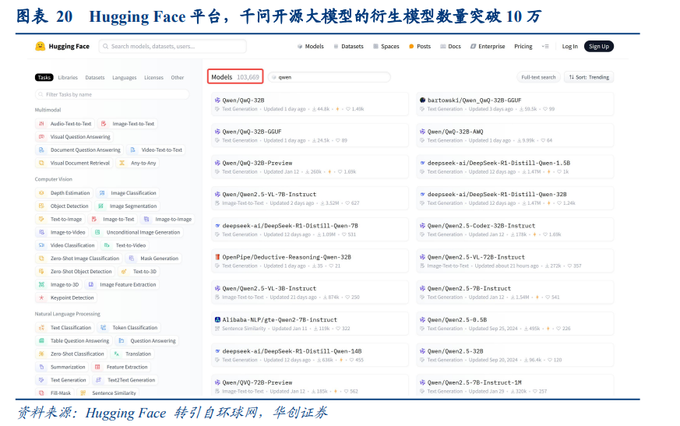Select the Translation task icon

(x=116, y=354)
